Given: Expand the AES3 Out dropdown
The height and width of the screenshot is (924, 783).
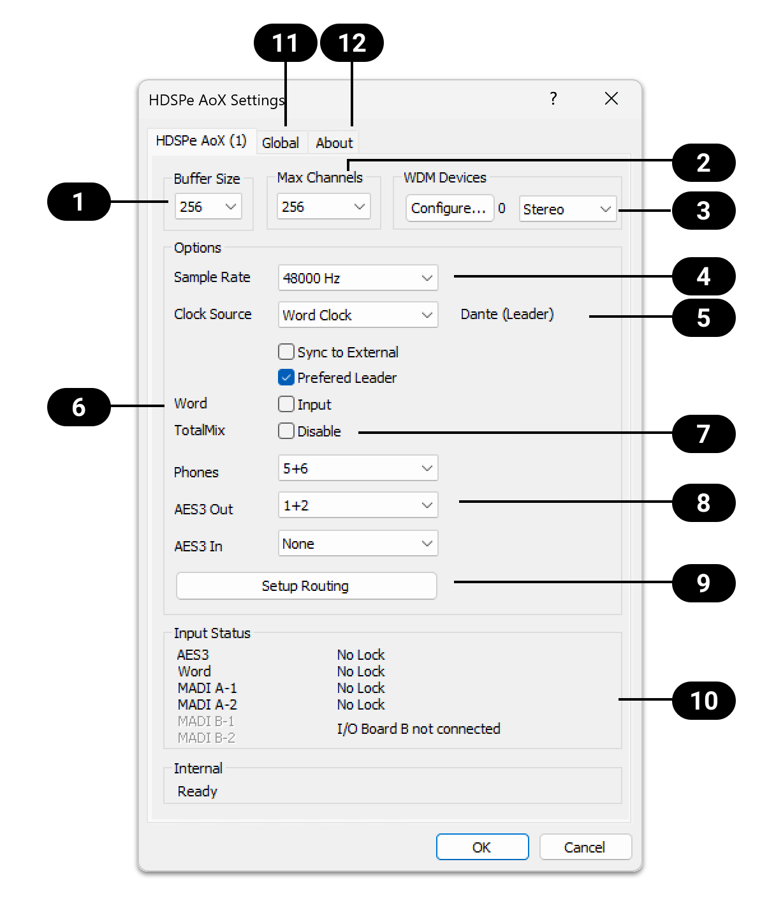Looking at the screenshot, I should tap(358, 505).
